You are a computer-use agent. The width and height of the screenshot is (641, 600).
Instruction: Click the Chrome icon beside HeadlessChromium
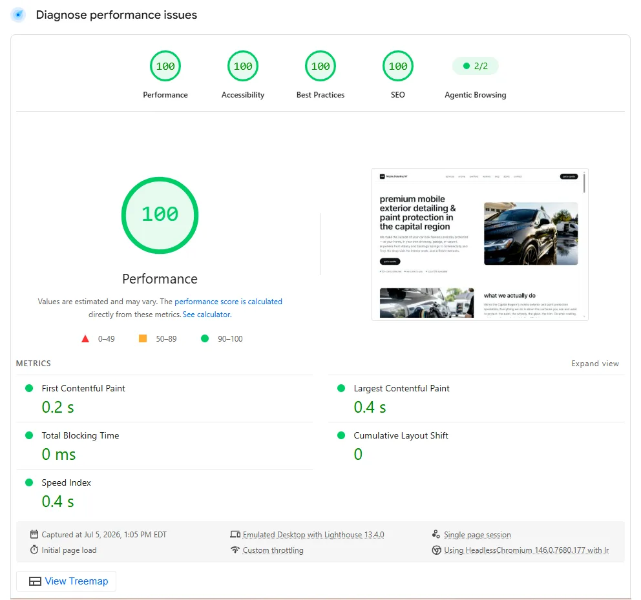click(437, 550)
